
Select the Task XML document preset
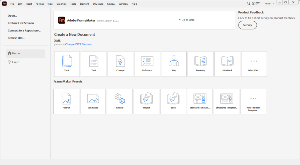[93, 64]
